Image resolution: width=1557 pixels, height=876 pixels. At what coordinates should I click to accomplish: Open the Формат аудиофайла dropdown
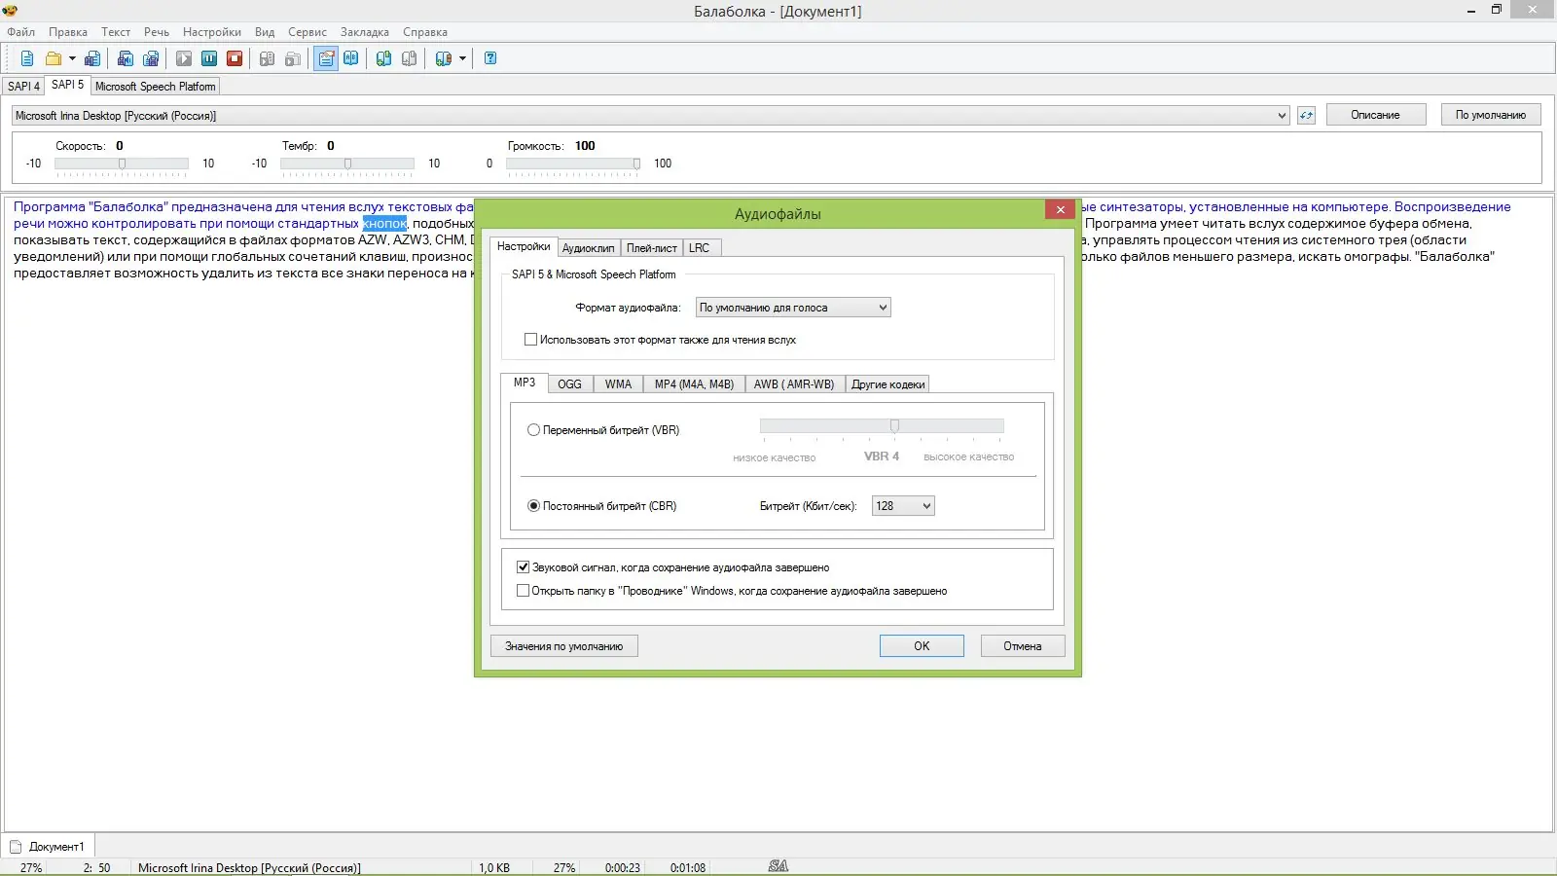coord(793,308)
